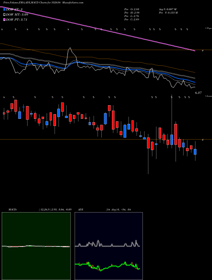
Task: Click the 'Pre O: 2.83' value
Action: tap(132, 9)
